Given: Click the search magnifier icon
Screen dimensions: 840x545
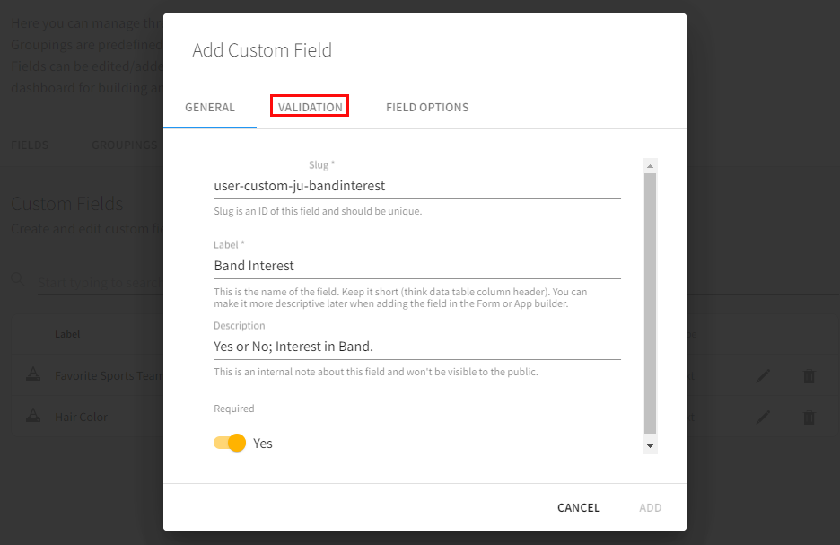Looking at the screenshot, I should point(18,281).
